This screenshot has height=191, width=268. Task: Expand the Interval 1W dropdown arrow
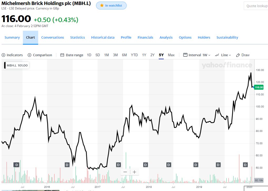pos(209,55)
